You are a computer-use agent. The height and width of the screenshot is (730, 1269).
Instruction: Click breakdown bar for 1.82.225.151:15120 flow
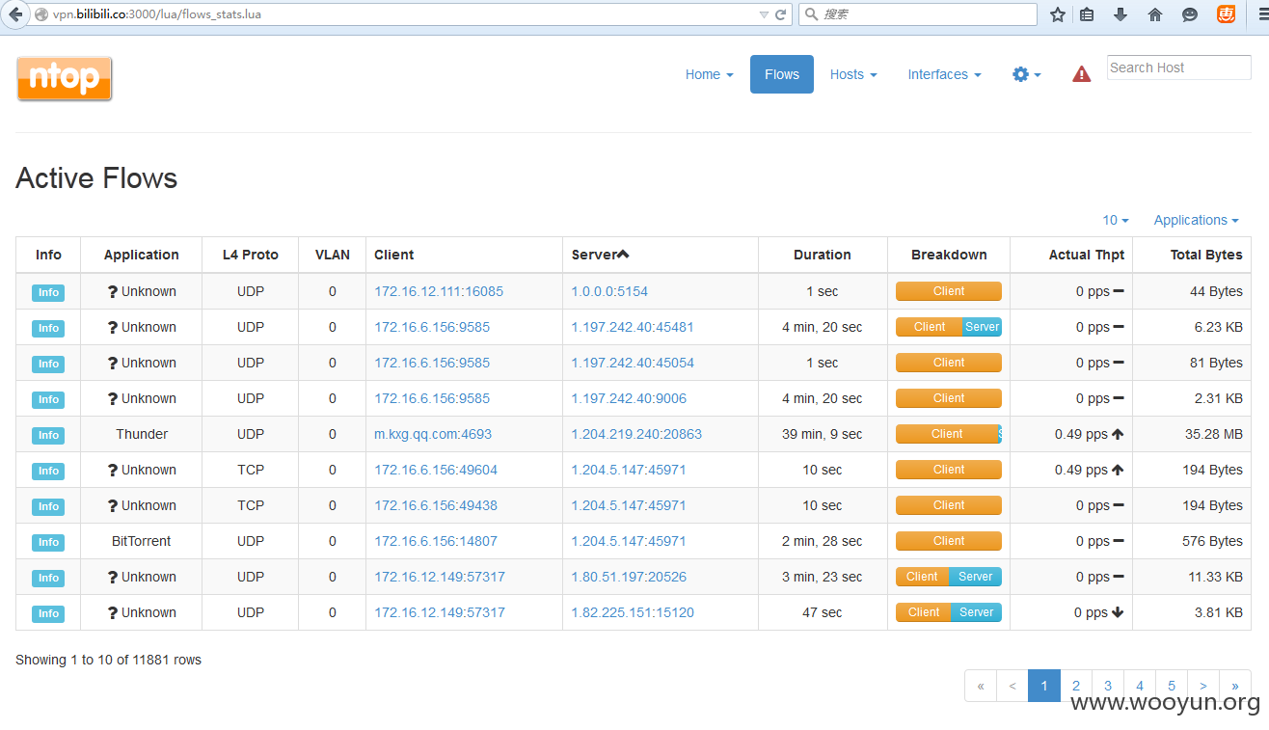pos(949,612)
